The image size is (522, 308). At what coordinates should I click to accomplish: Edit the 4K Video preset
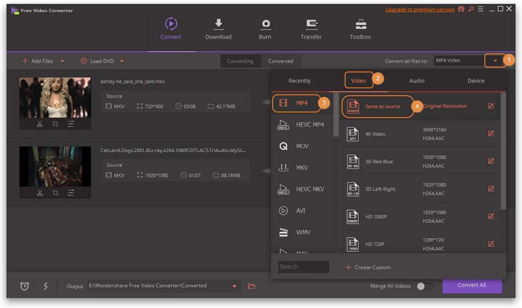(x=491, y=133)
